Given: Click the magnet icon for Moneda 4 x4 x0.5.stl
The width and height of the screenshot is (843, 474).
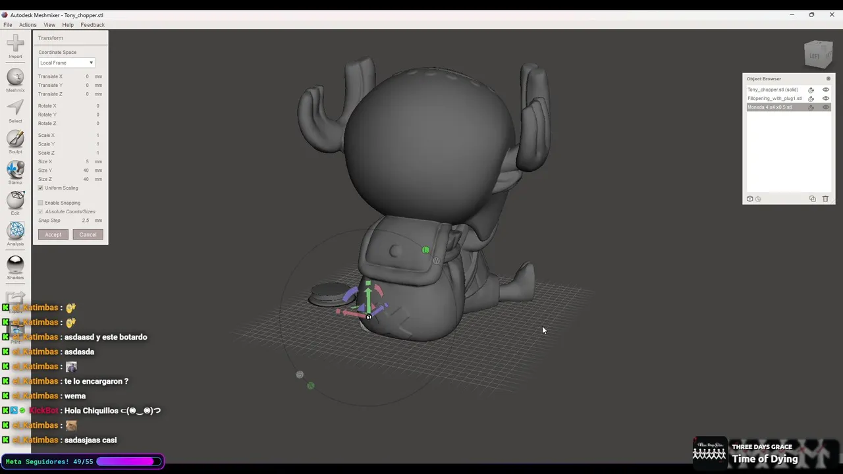Looking at the screenshot, I should [811, 107].
